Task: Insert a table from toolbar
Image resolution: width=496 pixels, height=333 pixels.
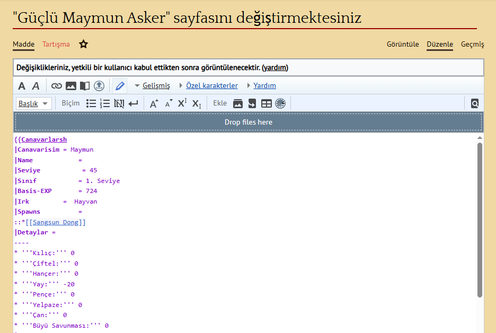Action: 267,103
